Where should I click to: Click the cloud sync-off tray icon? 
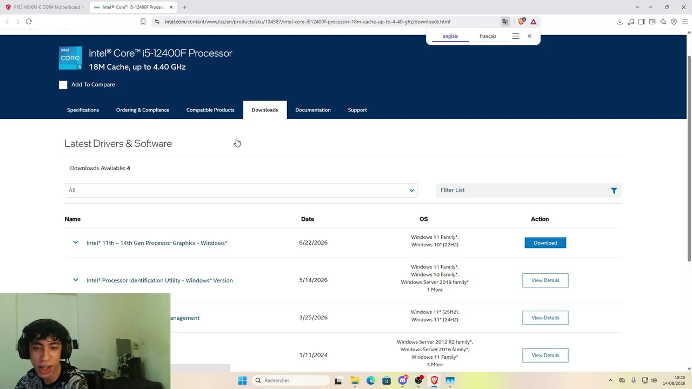click(622, 380)
